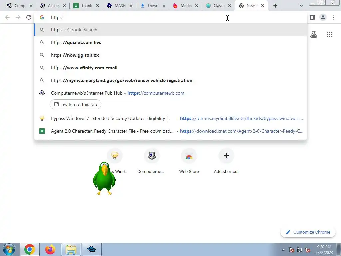This screenshot has width=341, height=256.
Task: Open the Web Store shortcut
Action: [x=189, y=161]
